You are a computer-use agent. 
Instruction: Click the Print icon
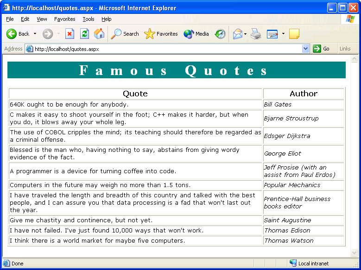256,34
